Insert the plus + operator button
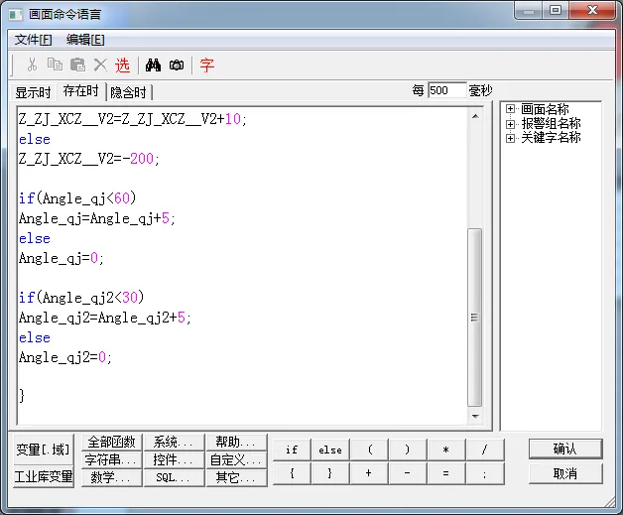The image size is (623, 515). (369, 473)
